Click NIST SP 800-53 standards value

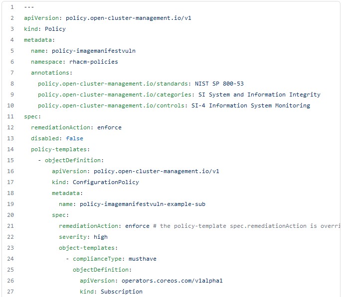point(219,84)
